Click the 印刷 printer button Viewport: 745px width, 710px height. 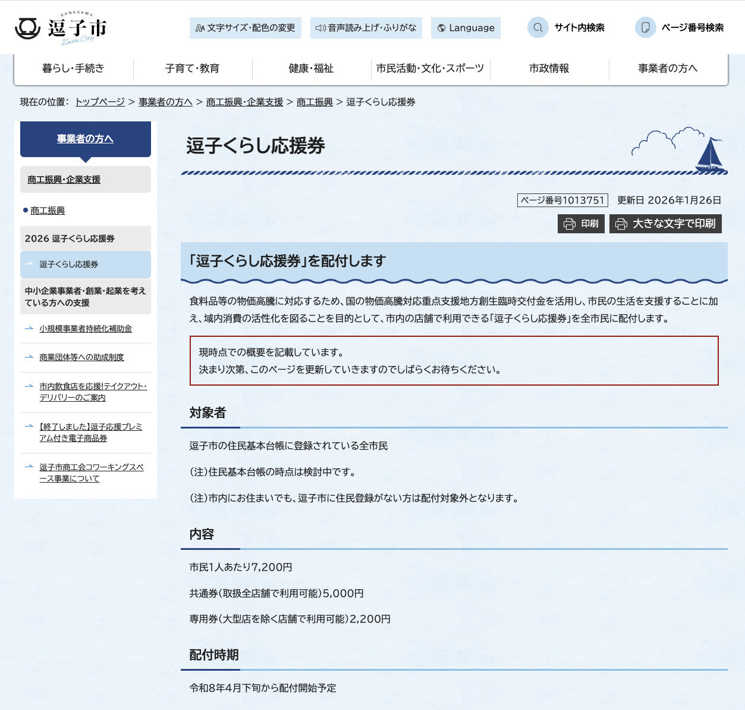[x=581, y=224]
